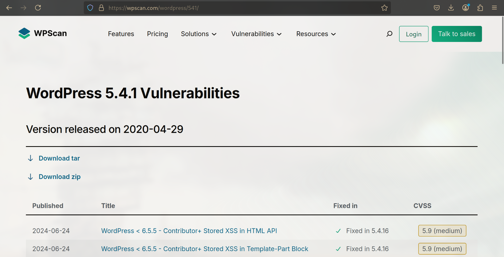Go back to the previous page
The width and height of the screenshot is (504, 257).
(9, 8)
